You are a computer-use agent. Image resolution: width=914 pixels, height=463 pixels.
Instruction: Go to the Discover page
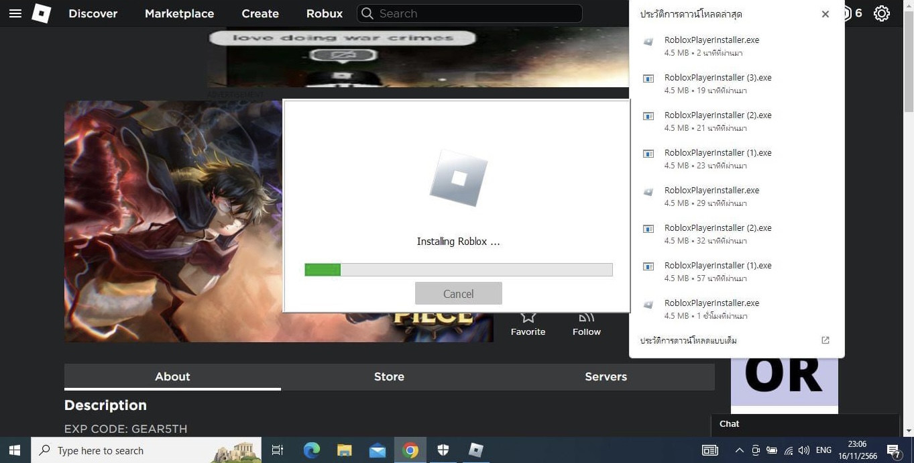pyautogui.click(x=93, y=13)
